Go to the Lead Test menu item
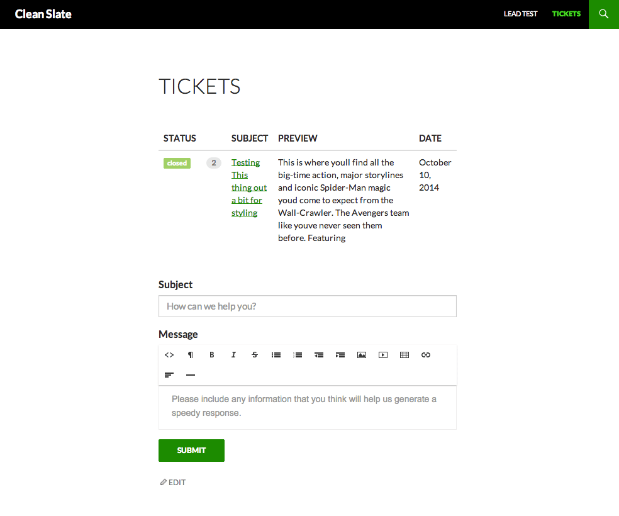619x516 pixels. [520, 14]
